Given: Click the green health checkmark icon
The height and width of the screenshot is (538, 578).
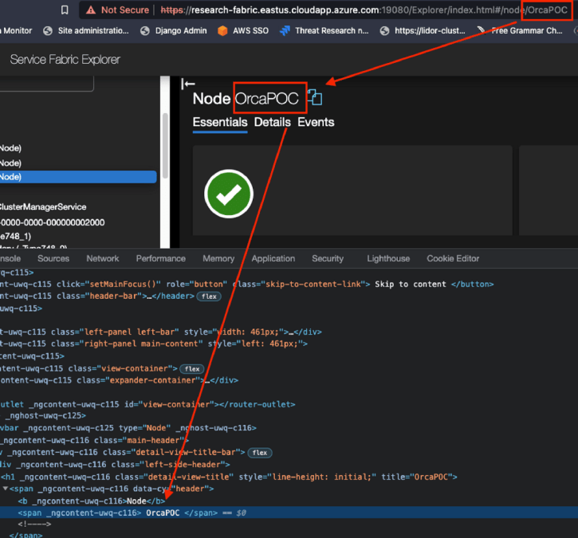Looking at the screenshot, I should tap(229, 194).
